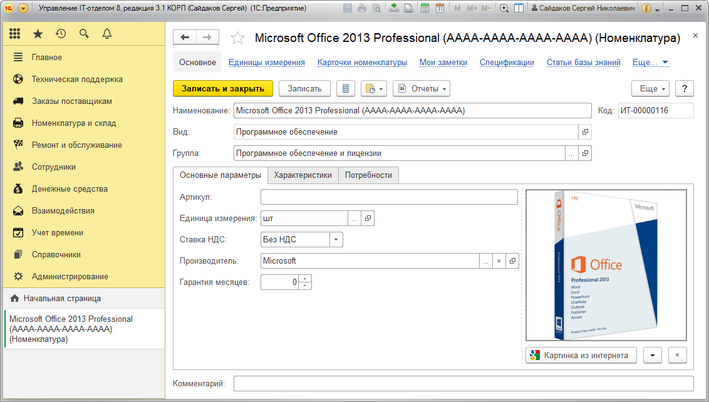Open the Еще actions dropdown button

pos(651,89)
